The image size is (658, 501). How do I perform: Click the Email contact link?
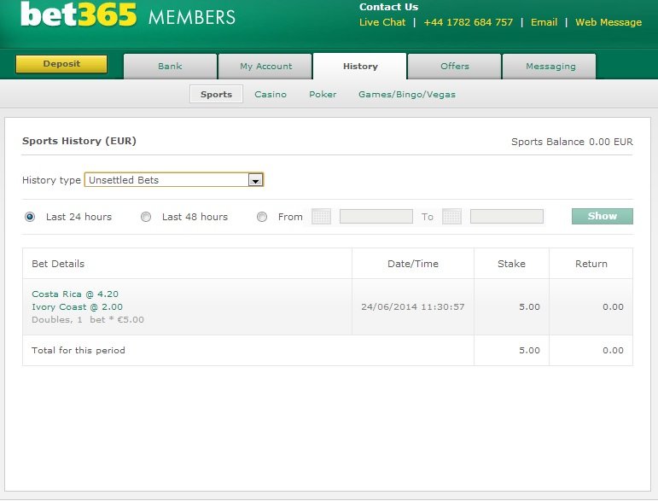coord(544,22)
